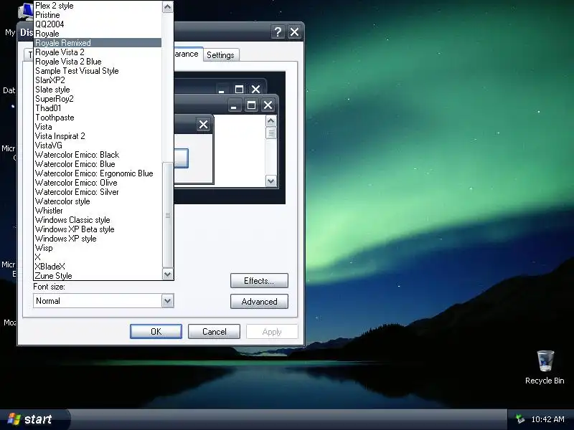Confirm with the OK button
This screenshot has width=574, height=430.
pos(156,332)
